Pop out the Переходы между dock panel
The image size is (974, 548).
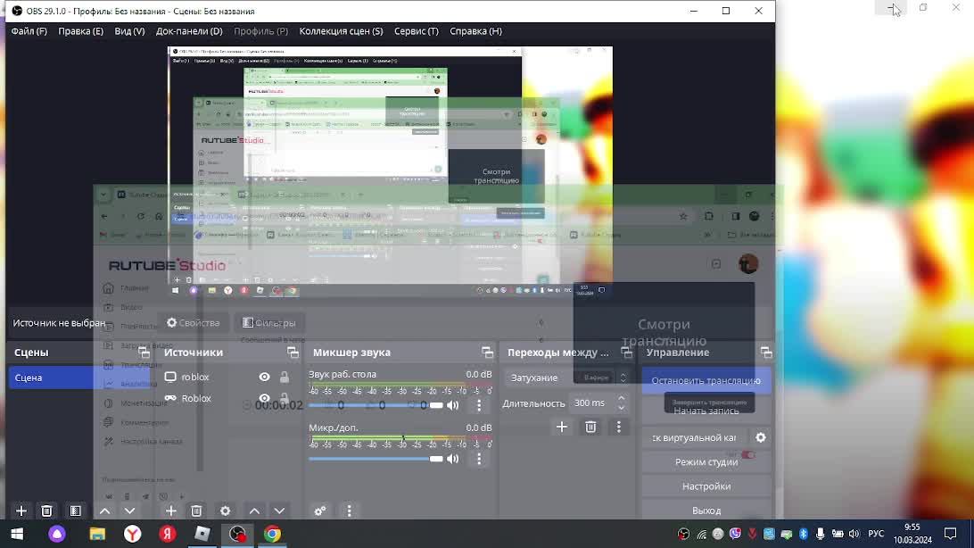coord(627,353)
